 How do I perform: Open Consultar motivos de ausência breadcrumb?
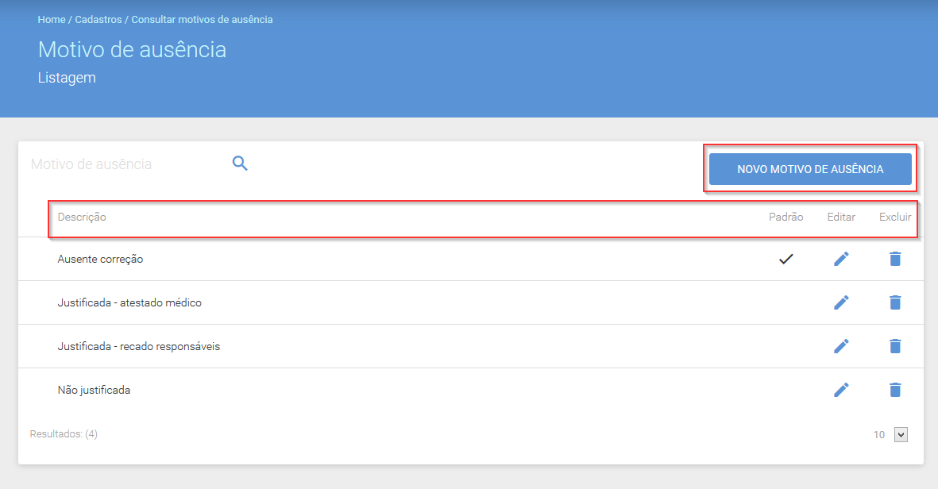[203, 20]
